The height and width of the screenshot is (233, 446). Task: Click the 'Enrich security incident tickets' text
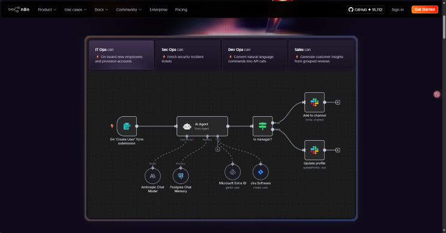(182, 59)
